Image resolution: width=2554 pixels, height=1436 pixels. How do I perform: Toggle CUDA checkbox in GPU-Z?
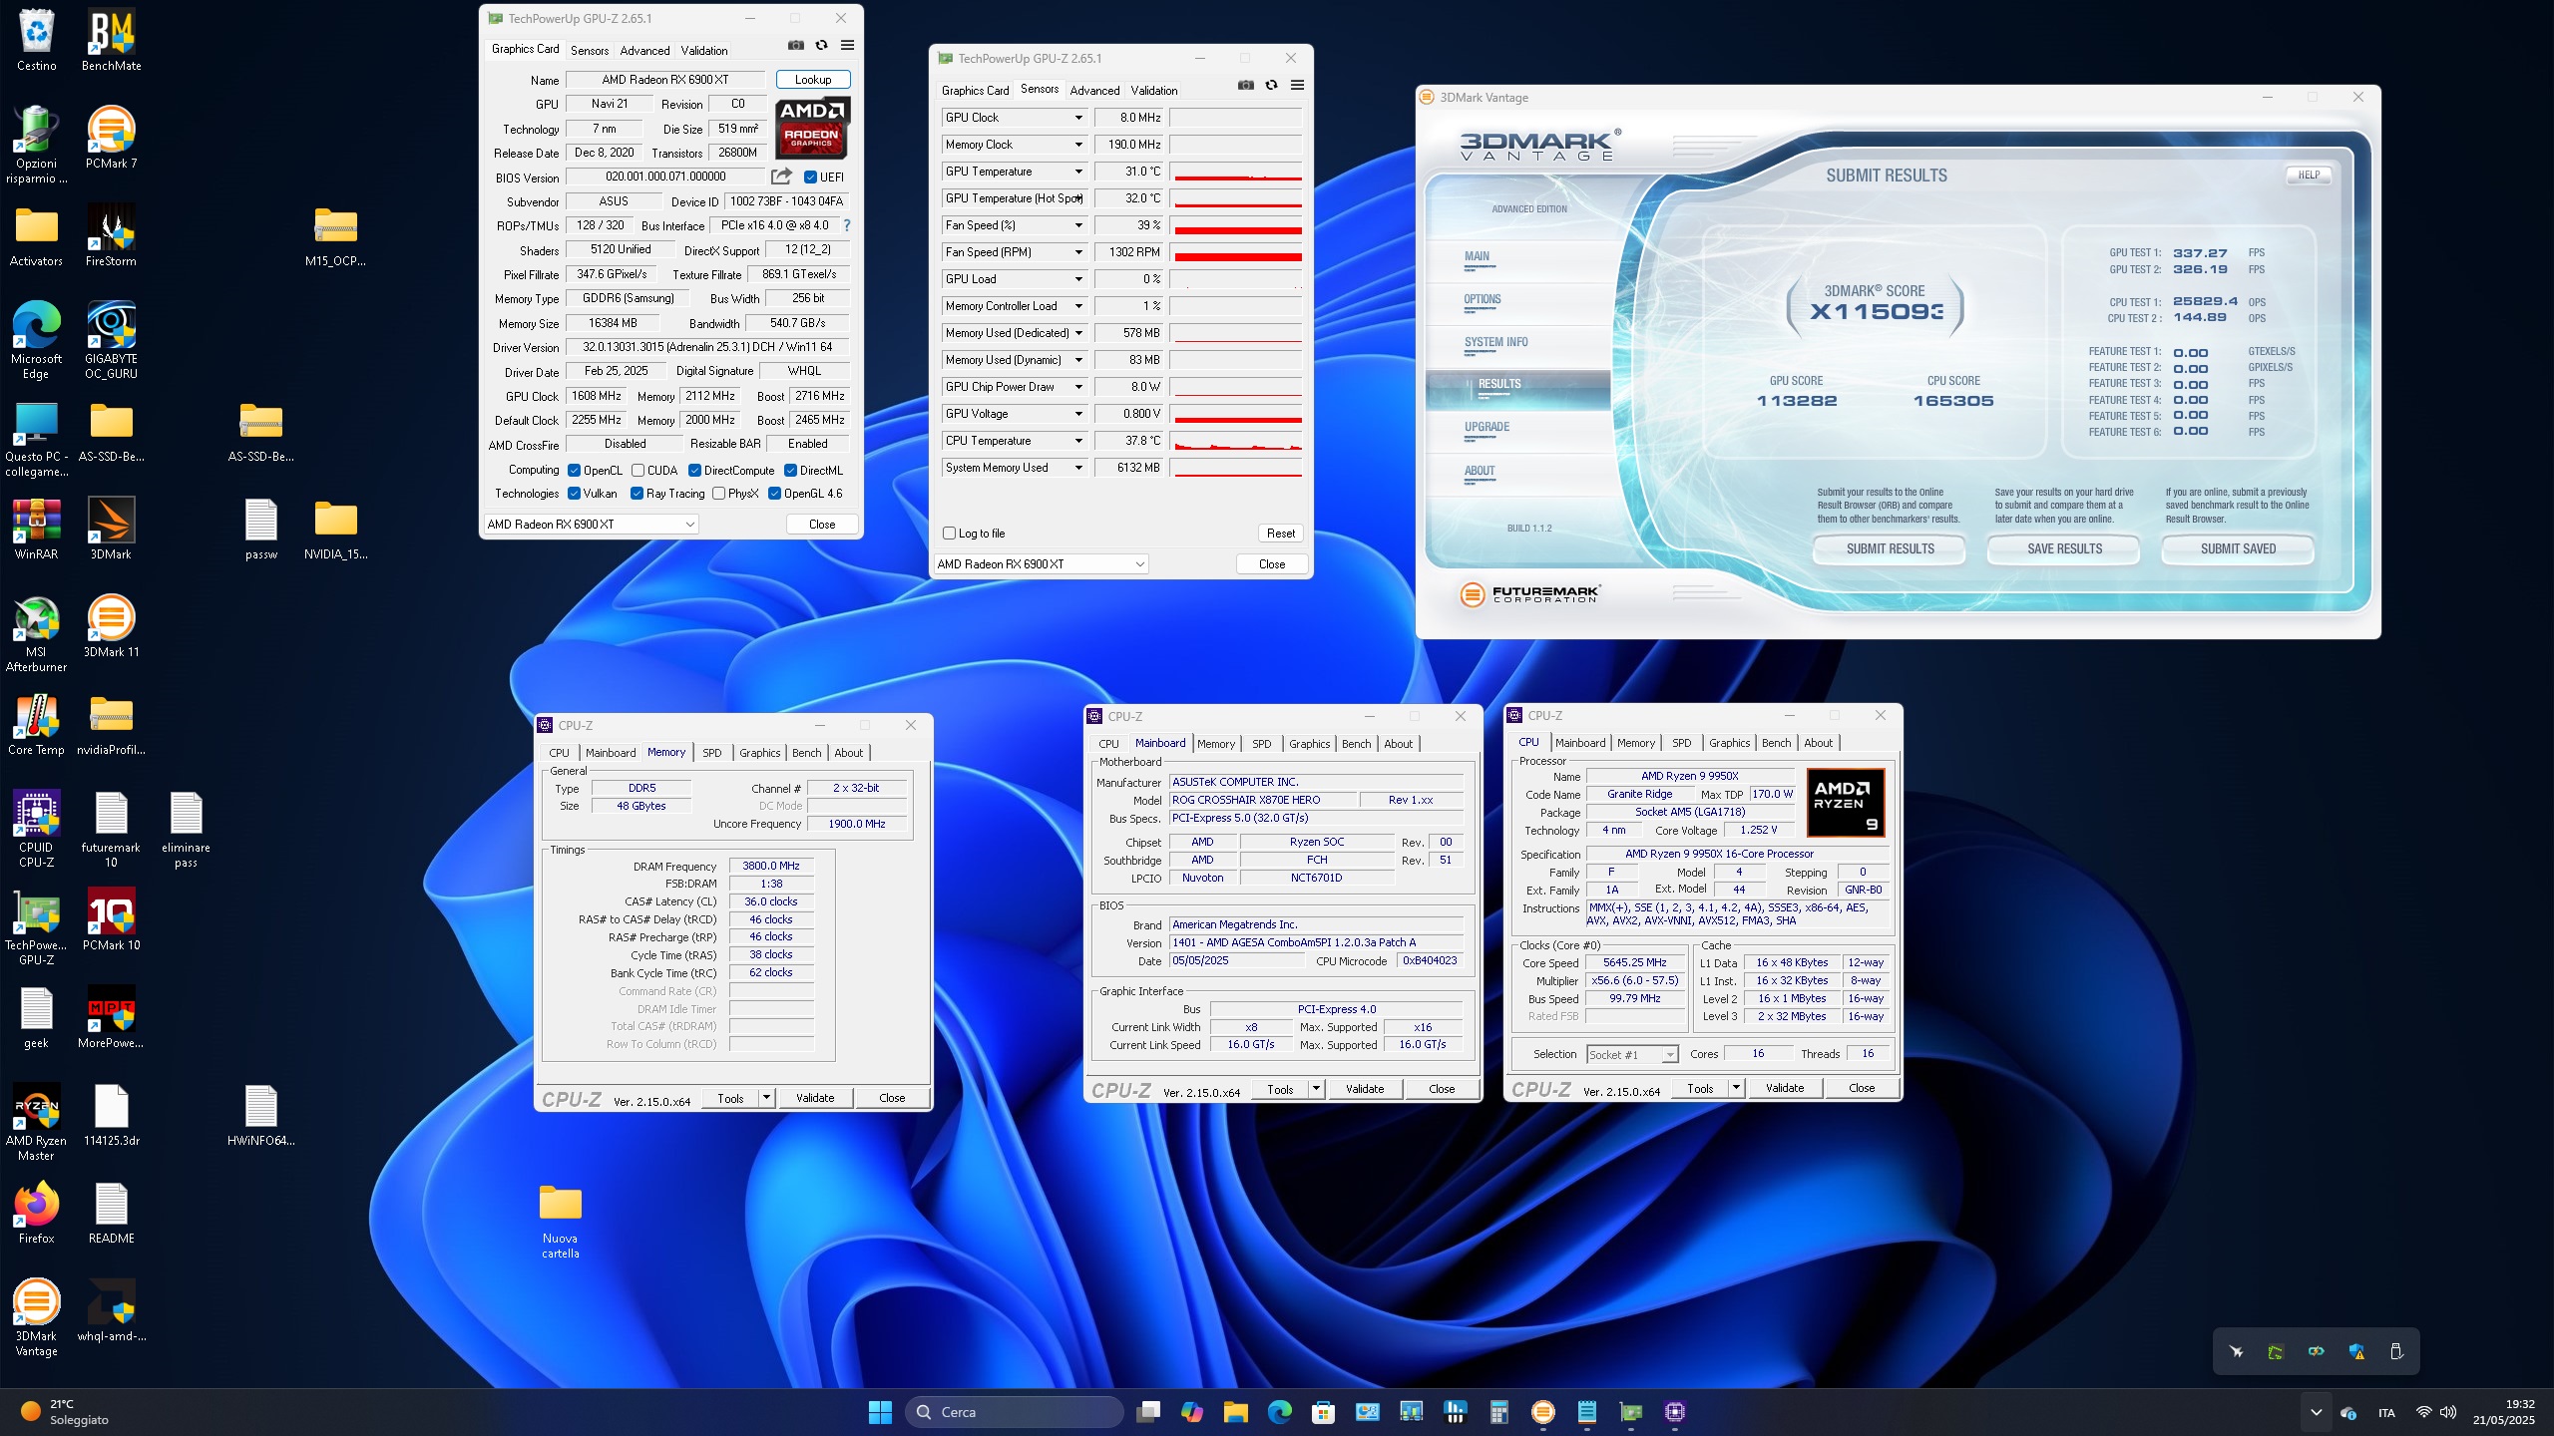638,471
